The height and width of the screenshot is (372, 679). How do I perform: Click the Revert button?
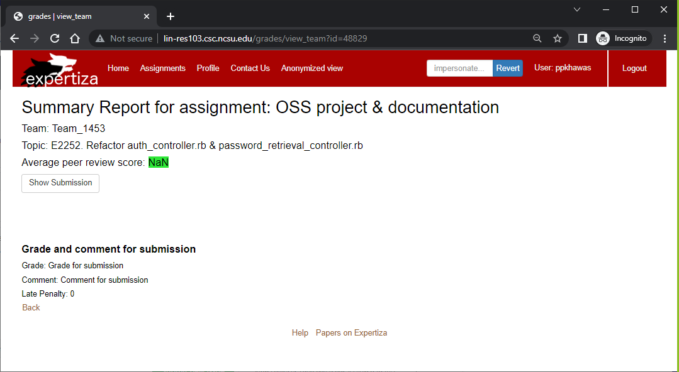508,68
